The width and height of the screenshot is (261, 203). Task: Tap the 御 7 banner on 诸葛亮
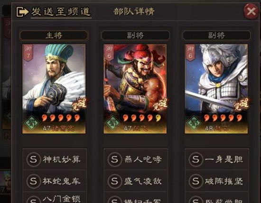coord(28,53)
